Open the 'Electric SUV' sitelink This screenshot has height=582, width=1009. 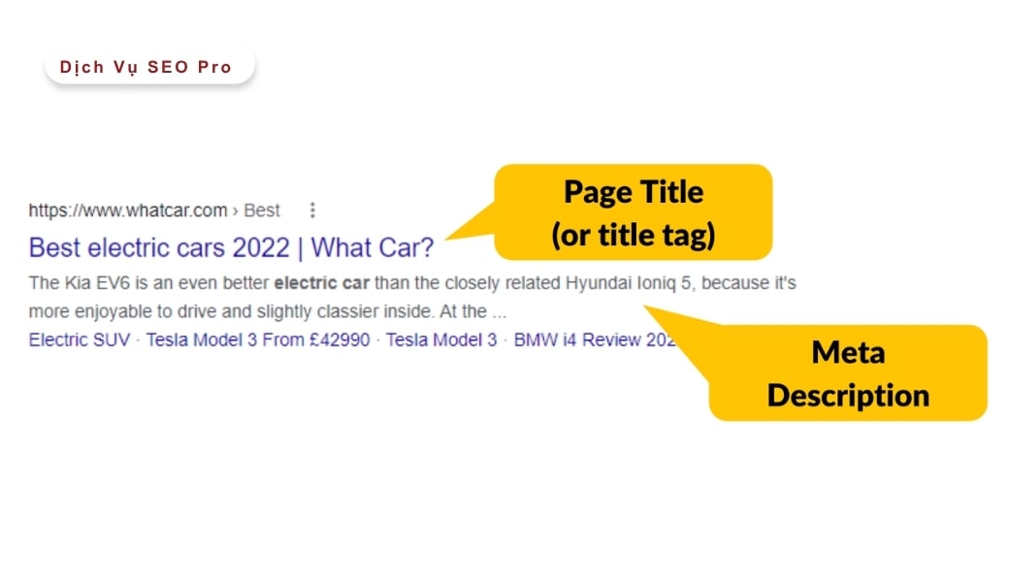coord(80,339)
